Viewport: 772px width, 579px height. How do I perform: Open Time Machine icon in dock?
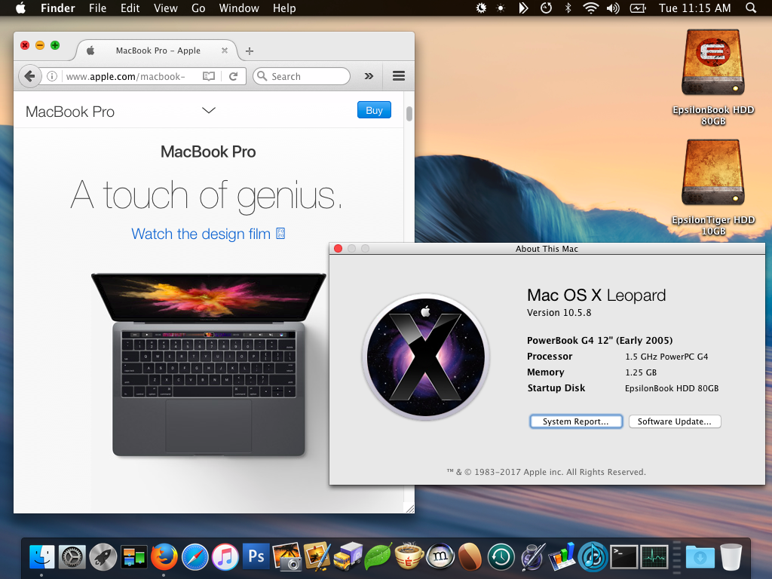point(501,557)
